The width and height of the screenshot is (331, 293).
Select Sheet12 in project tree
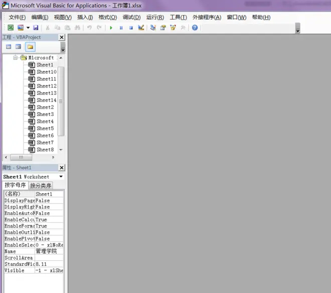pyautogui.click(x=47, y=86)
